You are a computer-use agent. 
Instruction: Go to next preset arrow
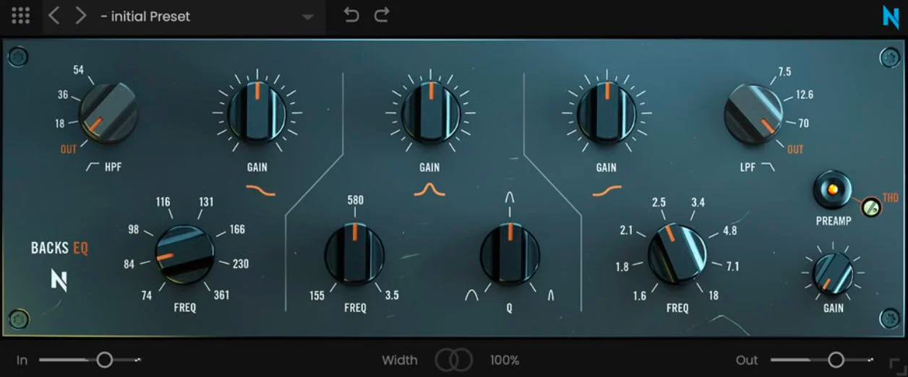pyautogui.click(x=81, y=16)
